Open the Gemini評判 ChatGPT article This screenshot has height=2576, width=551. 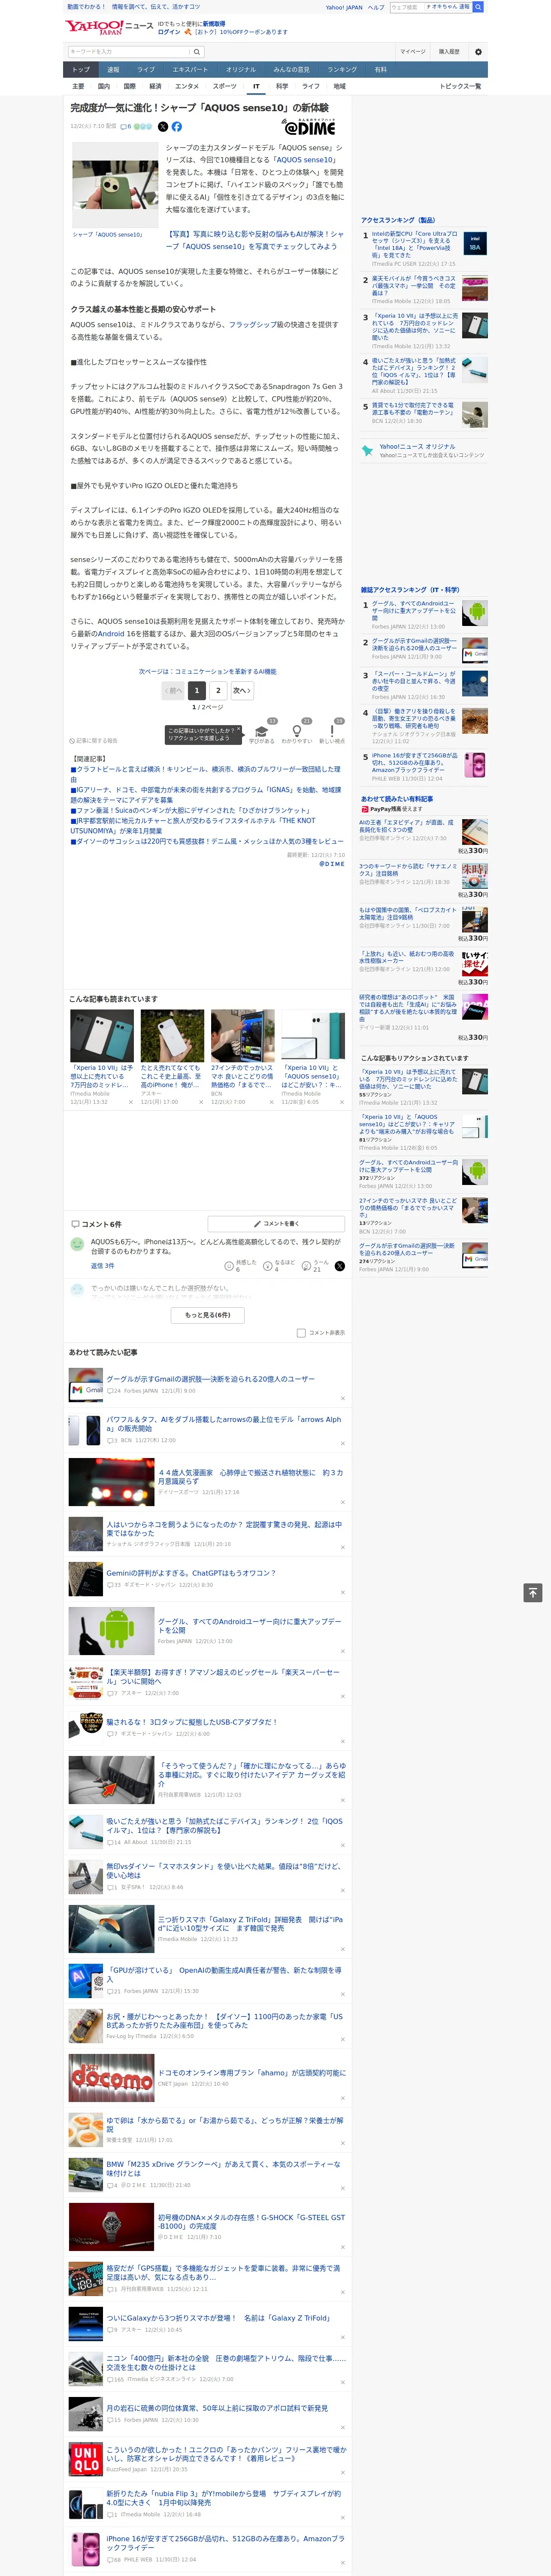coord(191,1573)
